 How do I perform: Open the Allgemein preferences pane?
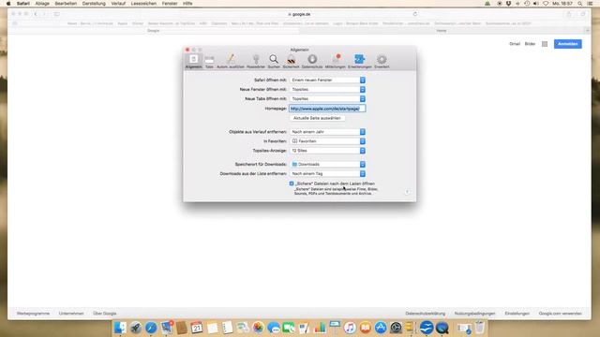pos(194,61)
